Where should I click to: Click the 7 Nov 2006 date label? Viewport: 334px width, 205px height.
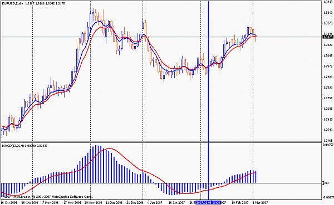click(x=51, y=203)
